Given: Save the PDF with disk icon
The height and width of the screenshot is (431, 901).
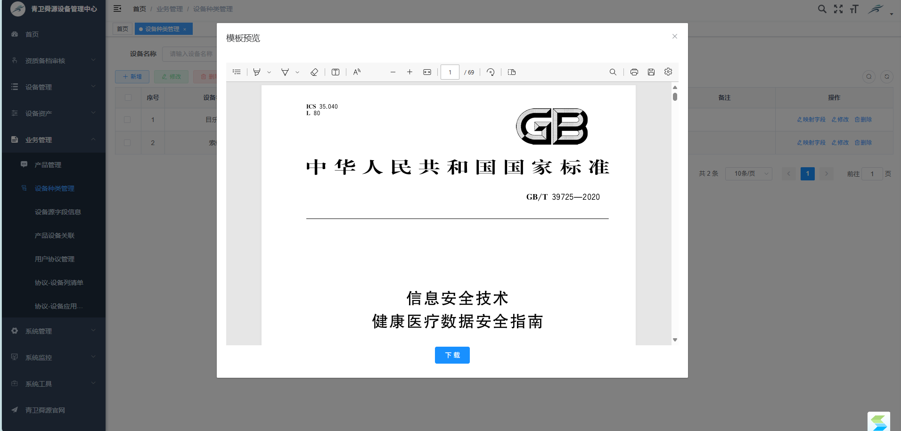Looking at the screenshot, I should 651,72.
